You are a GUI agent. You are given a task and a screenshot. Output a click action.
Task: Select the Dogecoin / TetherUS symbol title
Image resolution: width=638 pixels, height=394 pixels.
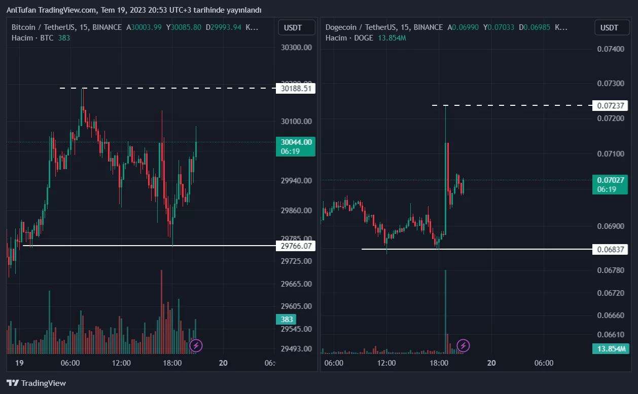pyautogui.click(x=384, y=27)
